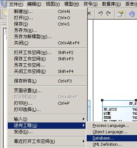Screen dimensions: 137x148
Task: Expand the 逆向工程(G) submenu
Action: tap(47, 125)
